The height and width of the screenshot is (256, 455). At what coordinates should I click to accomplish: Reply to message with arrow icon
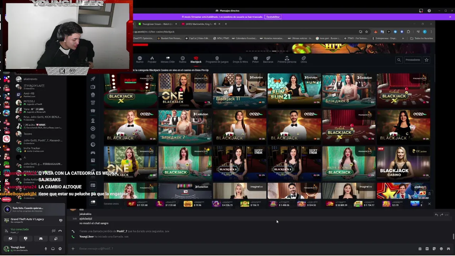coord(437,215)
